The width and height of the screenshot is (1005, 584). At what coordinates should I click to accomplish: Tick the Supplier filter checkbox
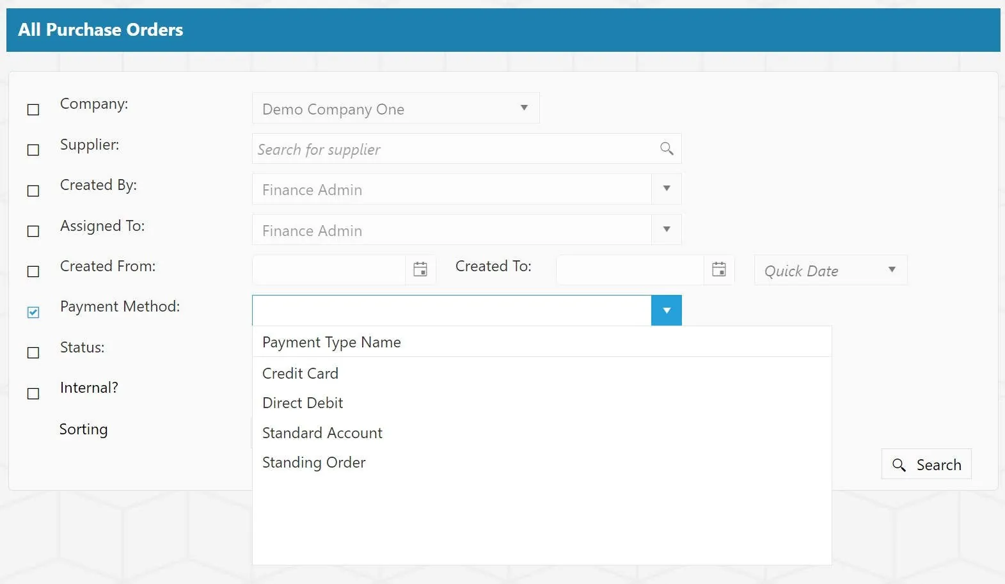coord(33,150)
